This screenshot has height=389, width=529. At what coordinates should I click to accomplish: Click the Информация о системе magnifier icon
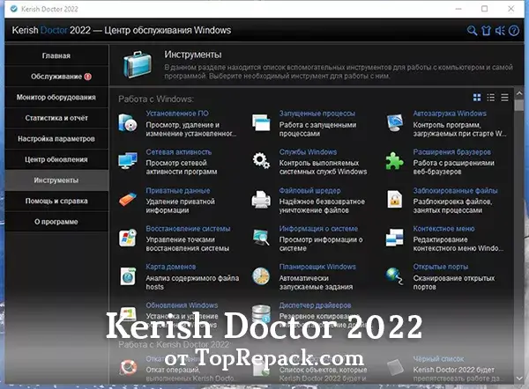261,238
